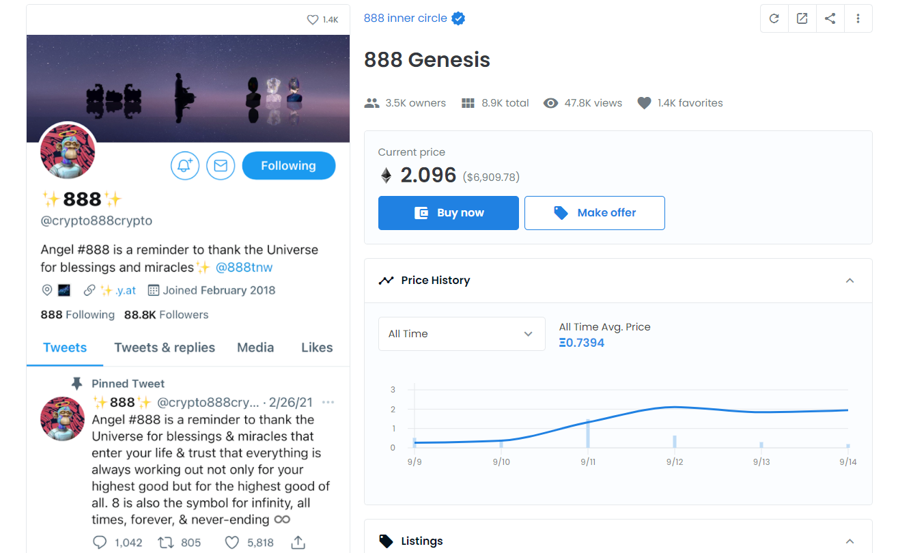
Task: Click the 9/12 data point on chart
Action: 675,407
